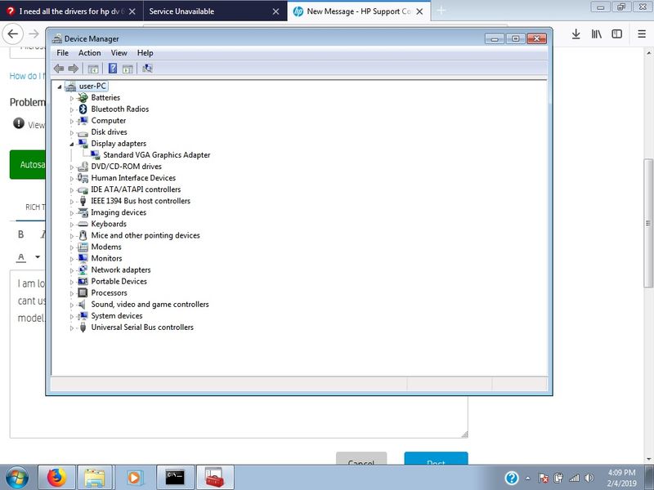Expand the Computer category
654x490 pixels.
coord(72,121)
